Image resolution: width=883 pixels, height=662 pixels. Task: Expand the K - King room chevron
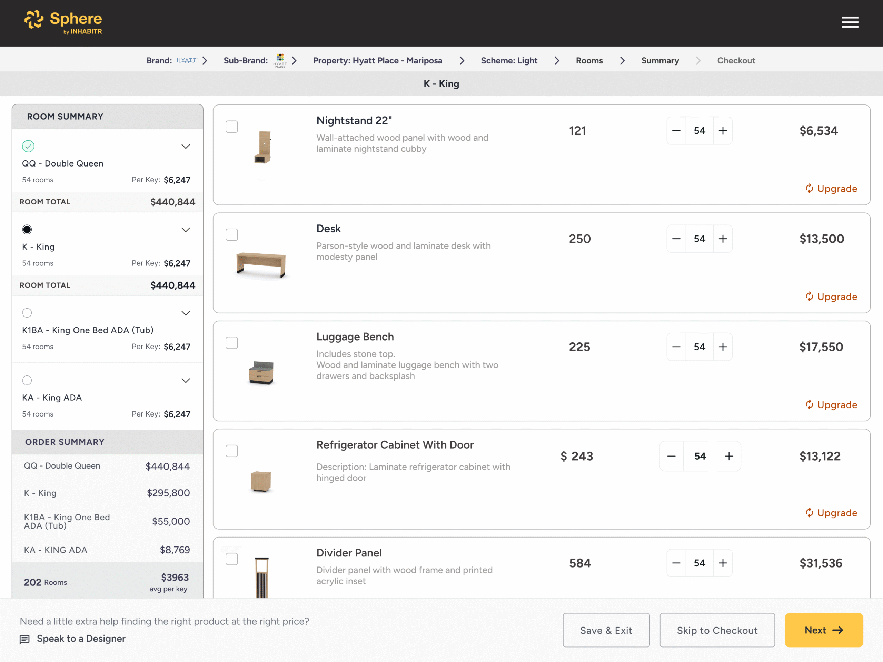tap(186, 230)
